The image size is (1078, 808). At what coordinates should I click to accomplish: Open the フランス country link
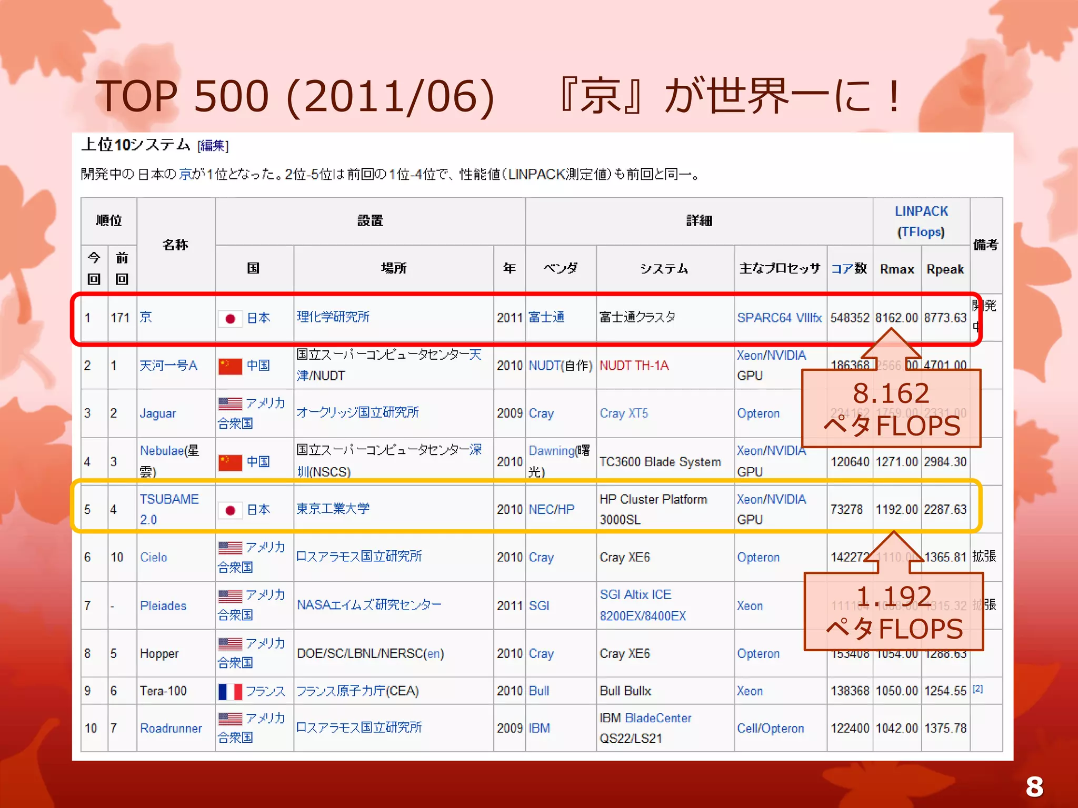pos(265,691)
